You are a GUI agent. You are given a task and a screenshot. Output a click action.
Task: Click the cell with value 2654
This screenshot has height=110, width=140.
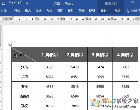click(100, 77)
